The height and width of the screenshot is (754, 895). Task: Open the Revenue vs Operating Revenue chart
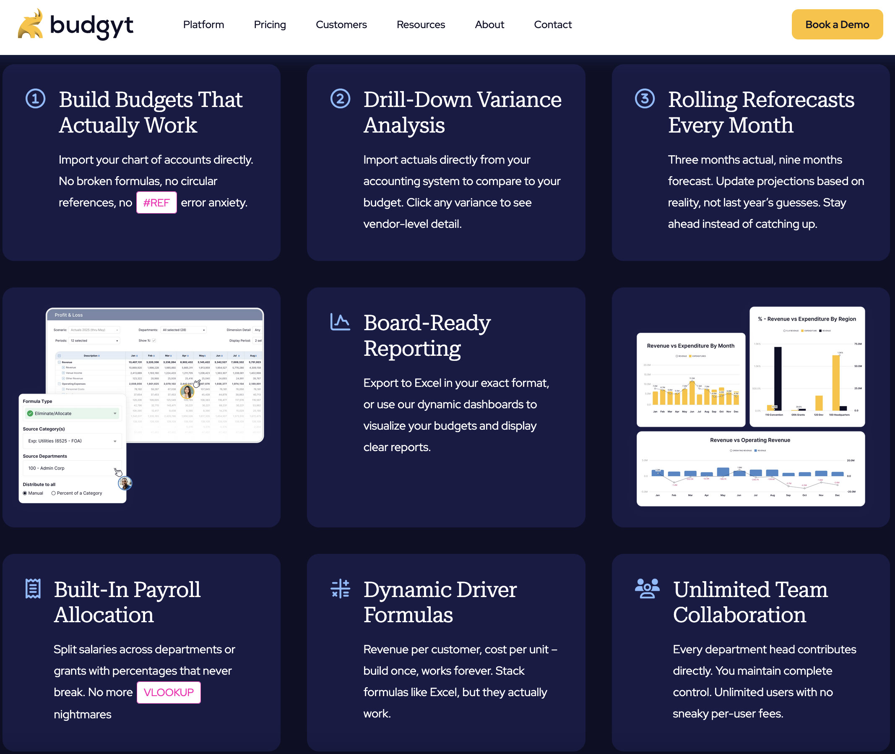coord(750,469)
